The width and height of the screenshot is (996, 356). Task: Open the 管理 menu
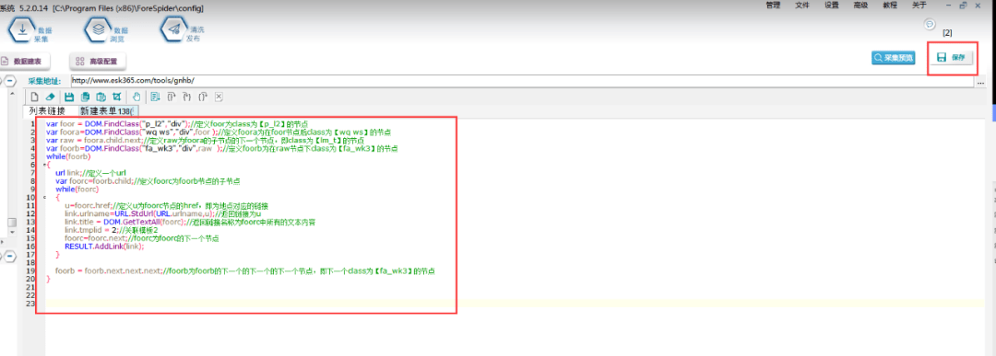coord(773,6)
